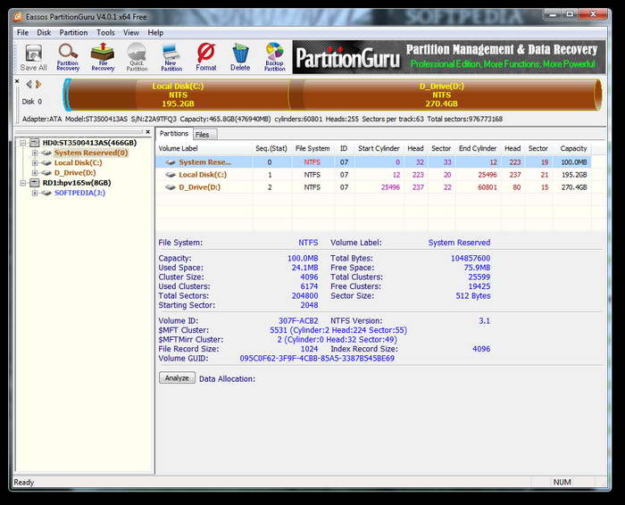Open the Partition menu
Screen dimensions: 625x505
tap(73, 33)
